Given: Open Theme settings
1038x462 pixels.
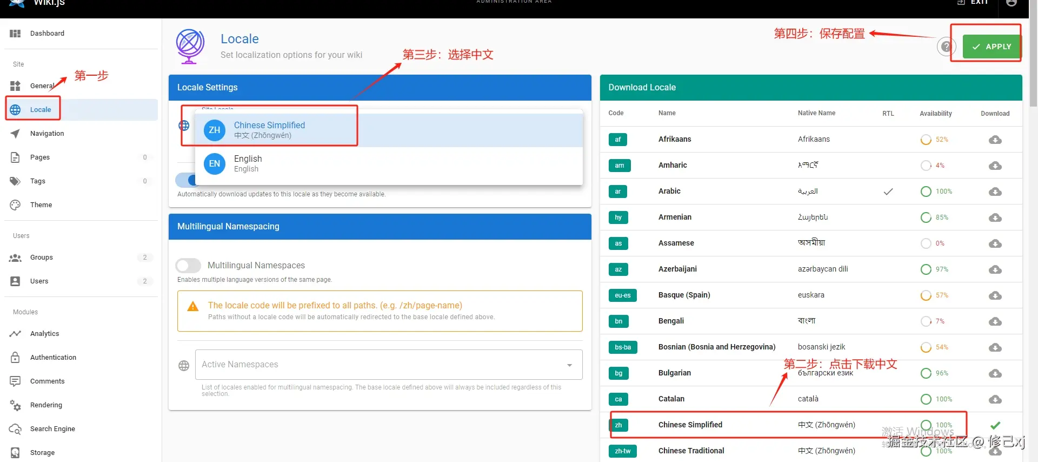Looking at the screenshot, I should (81, 204).
